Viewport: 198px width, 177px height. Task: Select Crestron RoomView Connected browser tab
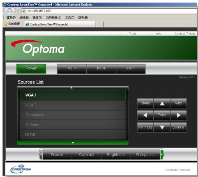click(60, 24)
